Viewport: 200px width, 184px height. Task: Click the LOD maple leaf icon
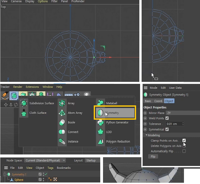coord(101,132)
